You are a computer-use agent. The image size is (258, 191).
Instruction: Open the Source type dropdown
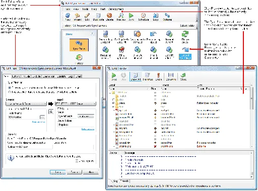tap(26, 104)
